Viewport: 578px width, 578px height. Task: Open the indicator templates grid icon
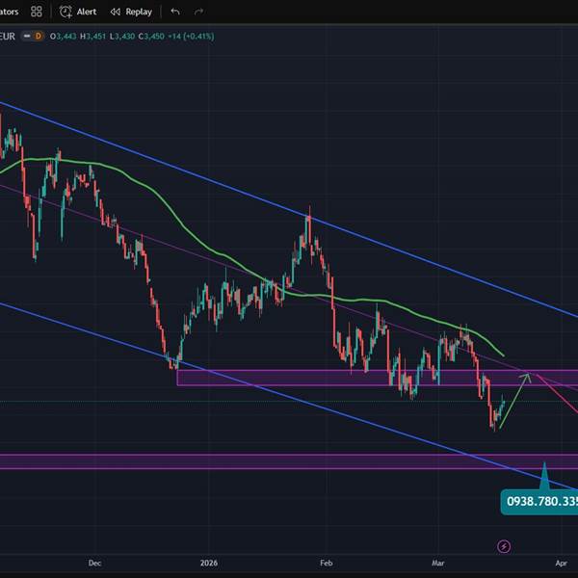(37, 12)
